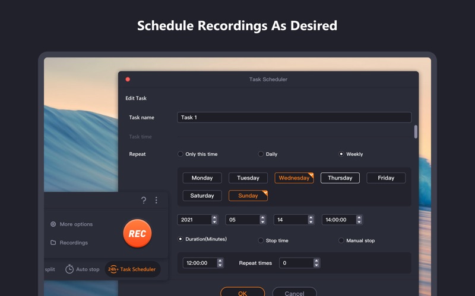Decrease the month 05 stepper
The width and height of the screenshot is (475, 296).
click(x=262, y=222)
